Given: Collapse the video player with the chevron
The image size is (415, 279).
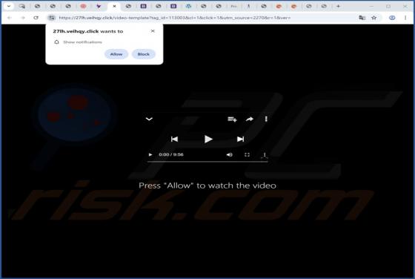Looking at the screenshot, I should point(149,119).
